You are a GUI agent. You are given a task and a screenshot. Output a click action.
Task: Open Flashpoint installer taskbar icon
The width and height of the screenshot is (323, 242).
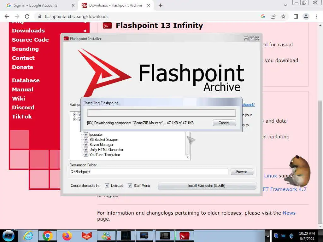pyautogui.click(x=184, y=236)
